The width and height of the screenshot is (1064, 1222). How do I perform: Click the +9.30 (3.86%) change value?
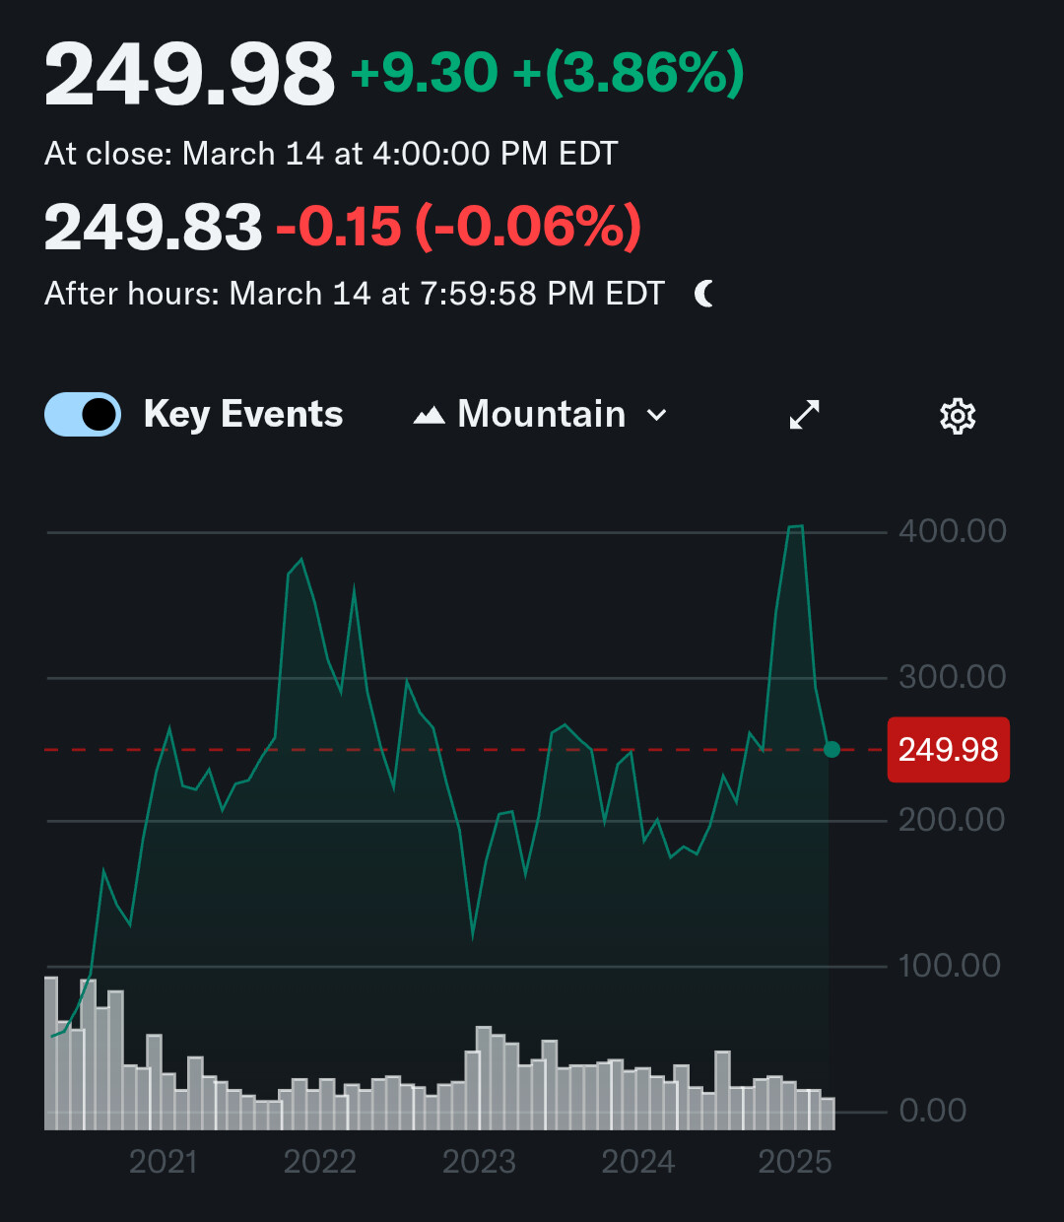(x=547, y=74)
